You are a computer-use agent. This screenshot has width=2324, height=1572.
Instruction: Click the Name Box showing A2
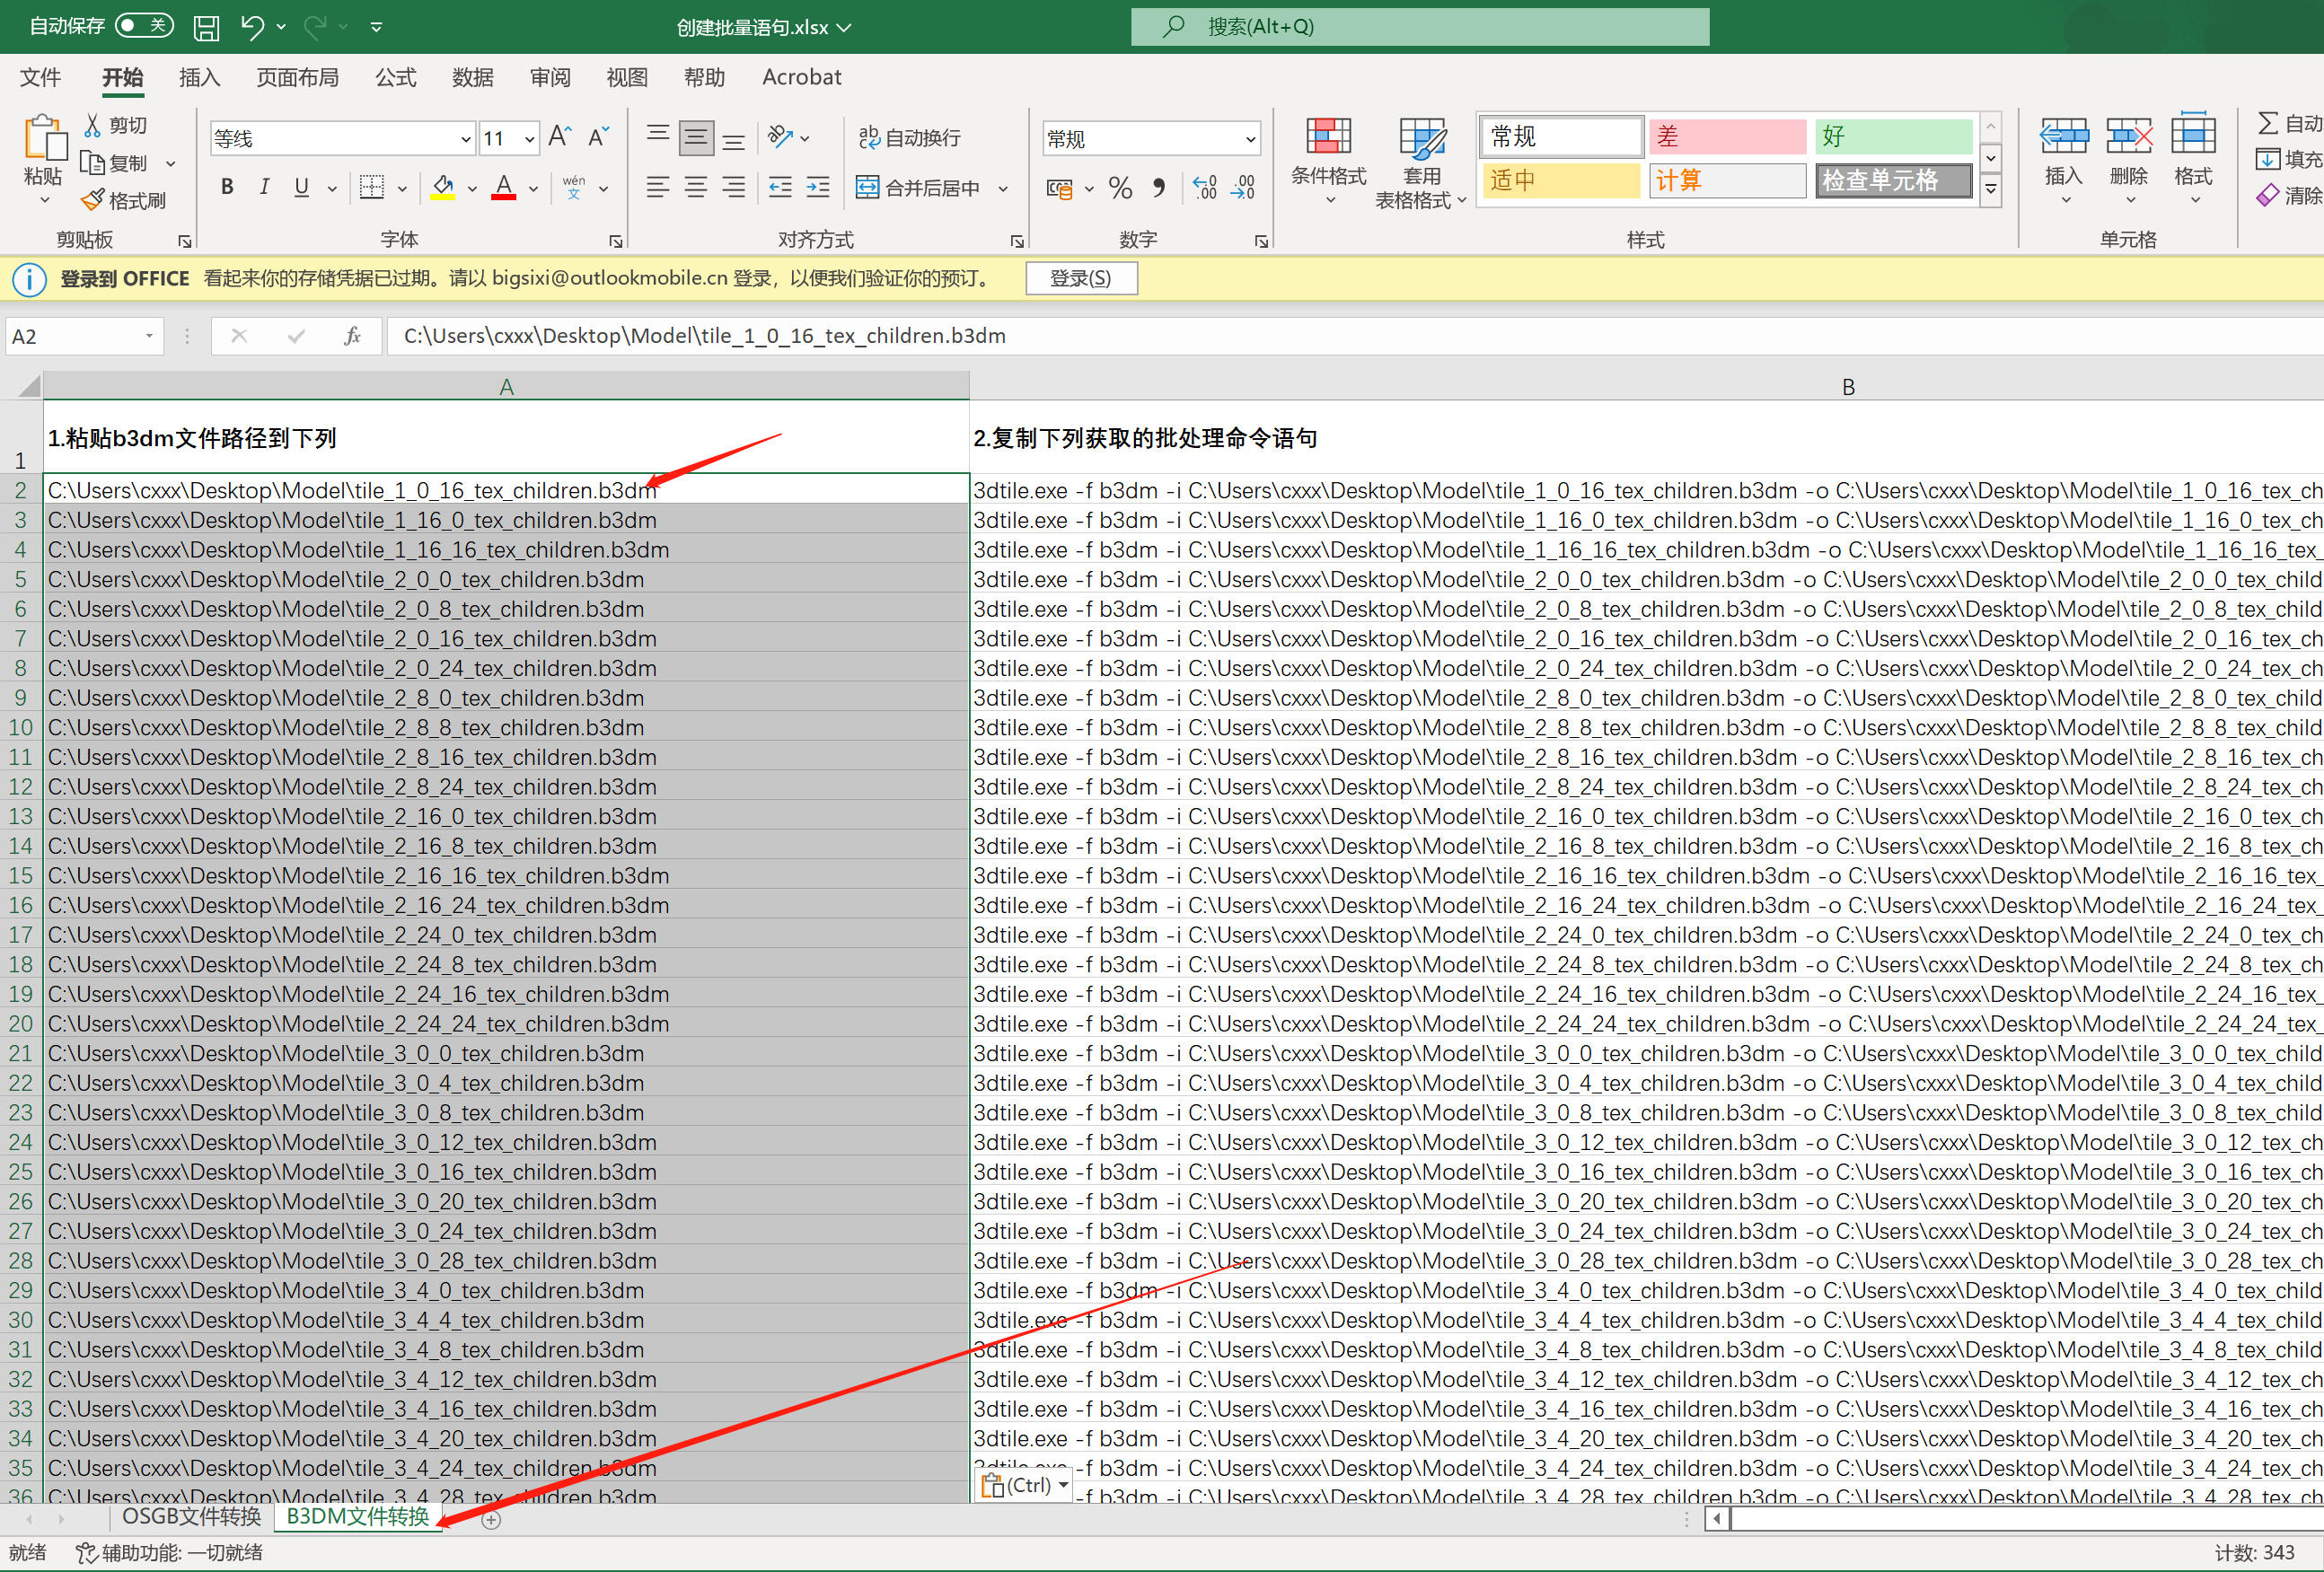[83, 336]
